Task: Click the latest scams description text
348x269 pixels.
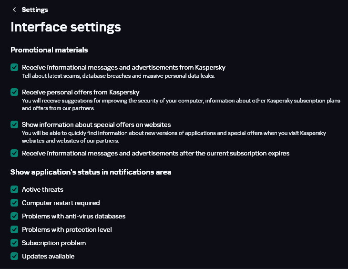Action: click(118, 76)
